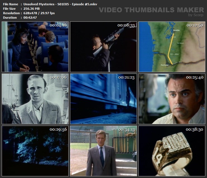Click the timestamp '00:12:50'
Viewport: 207px width, 178px height.
coord(195,25)
